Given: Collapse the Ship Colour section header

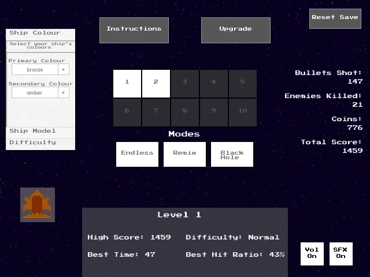Looking at the screenshot, I should [40, 33].
